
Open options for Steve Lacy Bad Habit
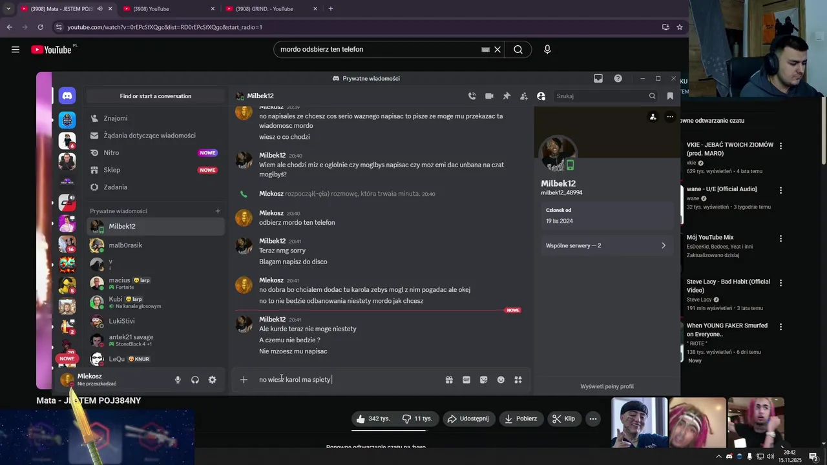(x=780, y=283)
